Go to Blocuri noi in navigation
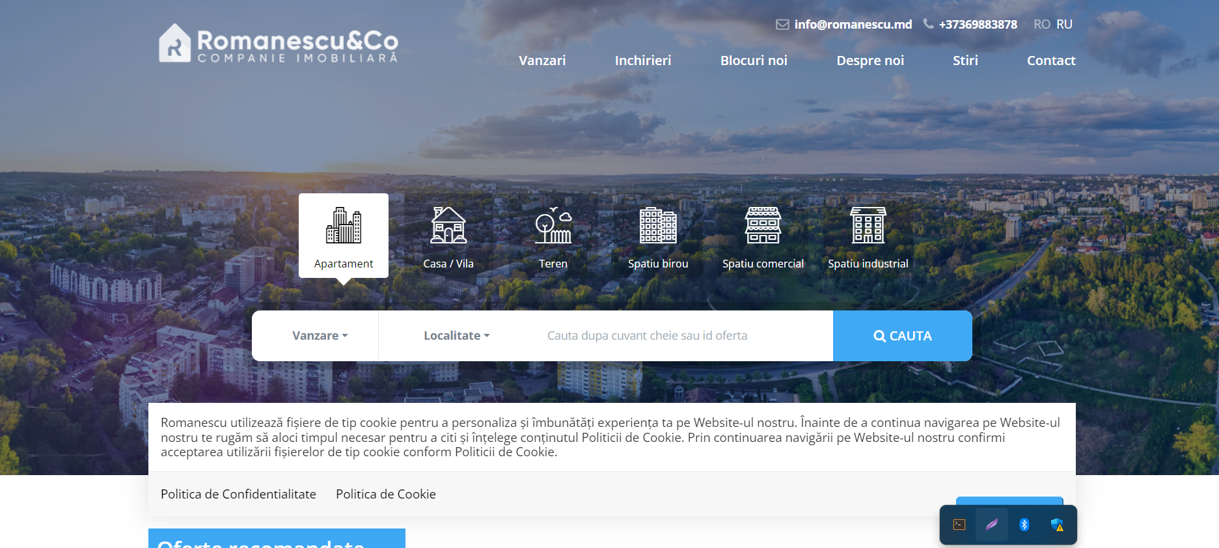The image size is (1219, 548). pos(753,61)
